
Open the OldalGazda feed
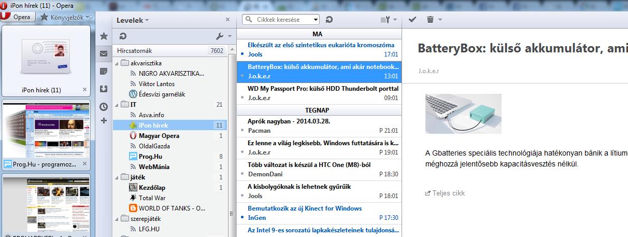click(x=154, y=146)
